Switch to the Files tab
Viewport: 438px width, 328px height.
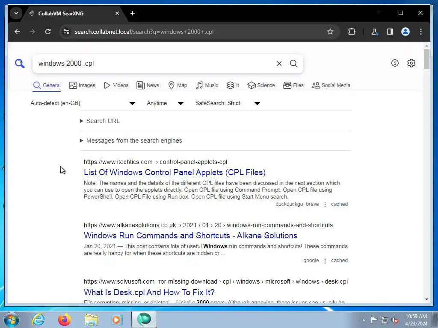point(293,85)
